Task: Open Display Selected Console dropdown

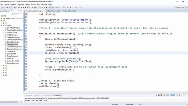Action: 182,95
